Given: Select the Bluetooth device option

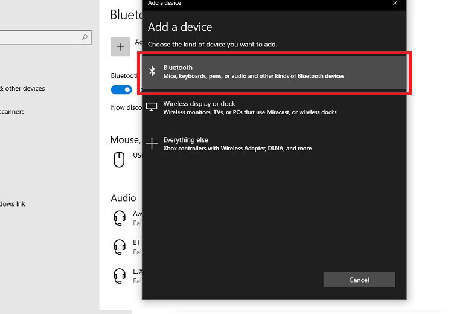Looking at the screenshot, I should pos(274,72).
